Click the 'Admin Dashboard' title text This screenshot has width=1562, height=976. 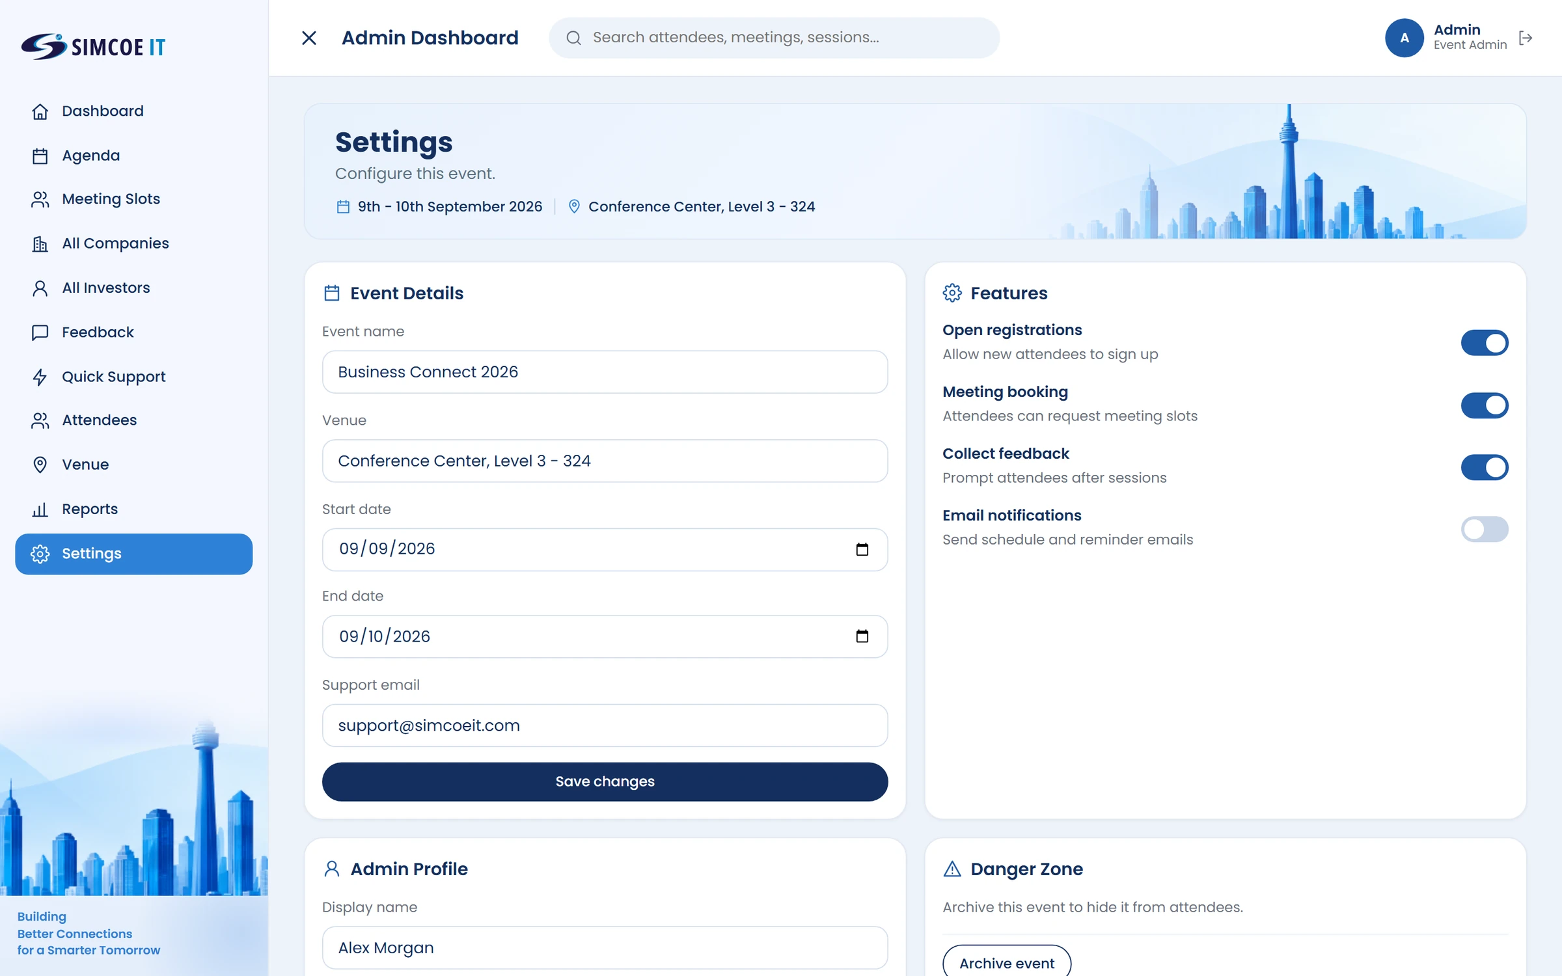pos(430,38)
